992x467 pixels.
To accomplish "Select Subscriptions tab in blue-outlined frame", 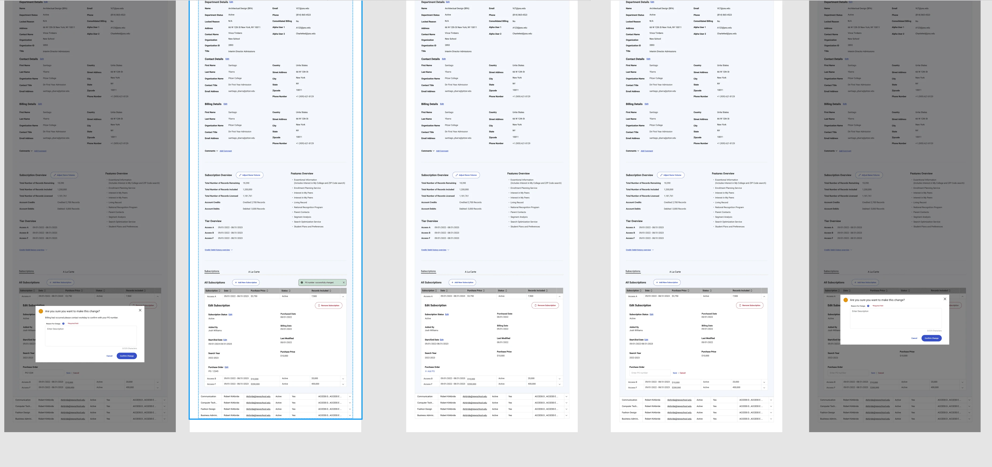I will [212, 271].
